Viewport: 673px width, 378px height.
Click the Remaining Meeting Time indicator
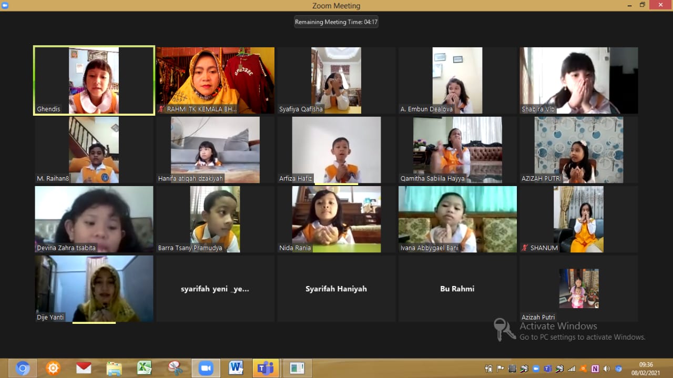(x=336, y=22)
